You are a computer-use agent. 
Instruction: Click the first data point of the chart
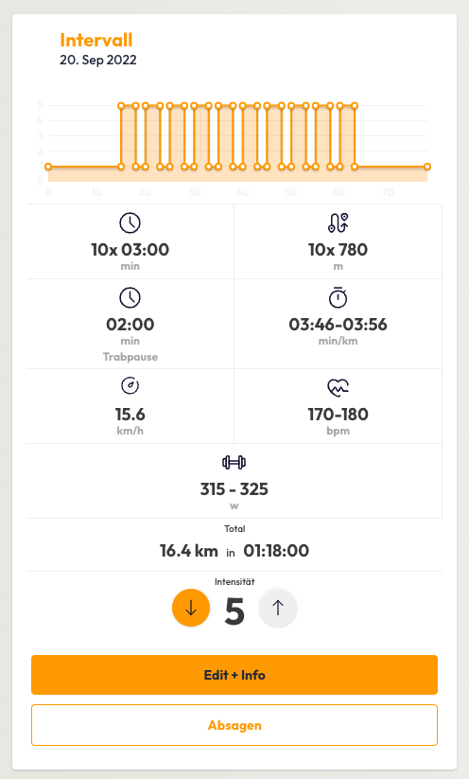pyautogui.click(x=48, y=167)
